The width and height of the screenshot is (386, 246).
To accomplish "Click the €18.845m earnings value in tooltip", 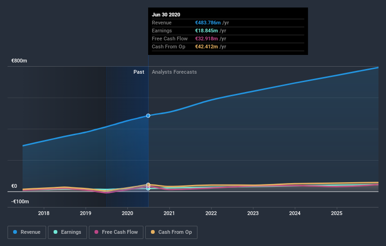I will coord(206,31).
